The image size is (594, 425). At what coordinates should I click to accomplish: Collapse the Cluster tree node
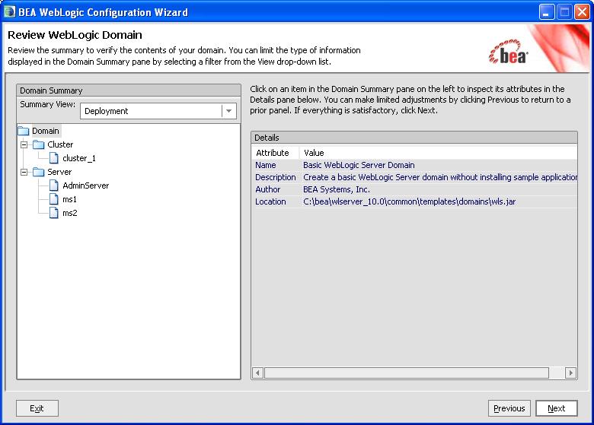pos(24,144)
